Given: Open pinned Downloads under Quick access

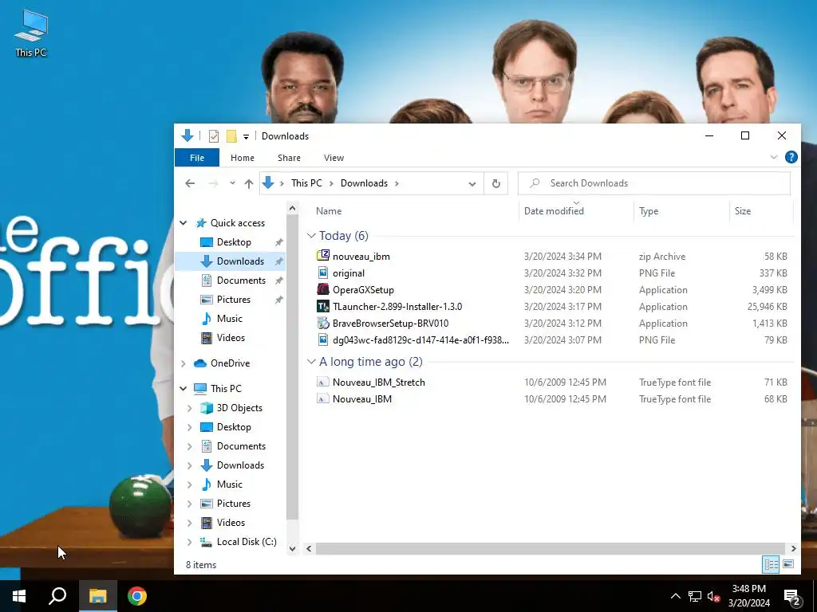Looking at the screenshot, I should [240, 261].
